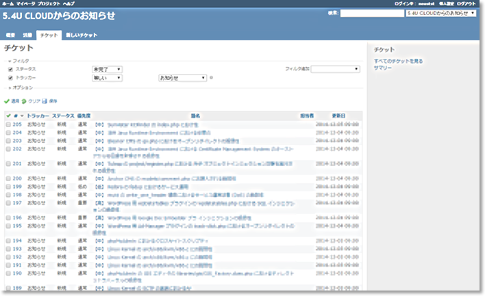
Task: Click the small plus icon beside お知らせ dropdown
Action: [211, 78]
